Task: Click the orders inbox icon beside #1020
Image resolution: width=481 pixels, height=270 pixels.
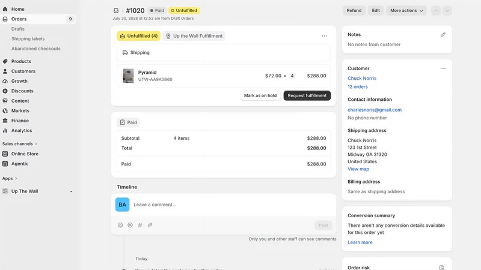Action: coord(116,10)
